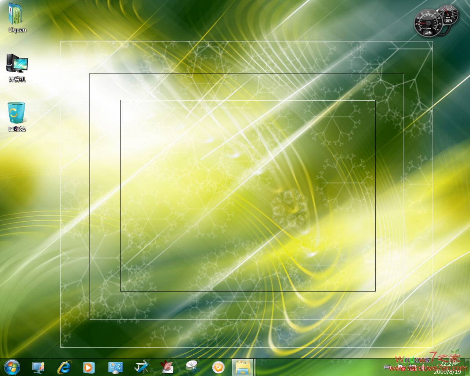Click the keyboard input language indicator

click(387, 367)
